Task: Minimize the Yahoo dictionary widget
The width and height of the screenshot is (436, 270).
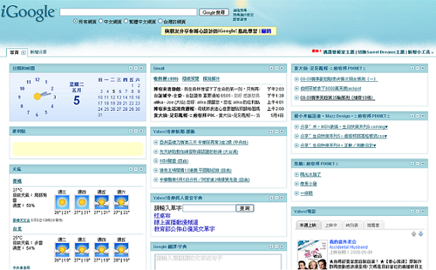Action: [x=276, y=198]
